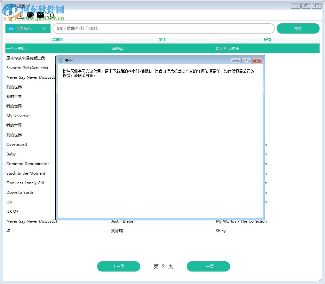
Task: Go to the next page with 下一页
Action: (208, 266)
